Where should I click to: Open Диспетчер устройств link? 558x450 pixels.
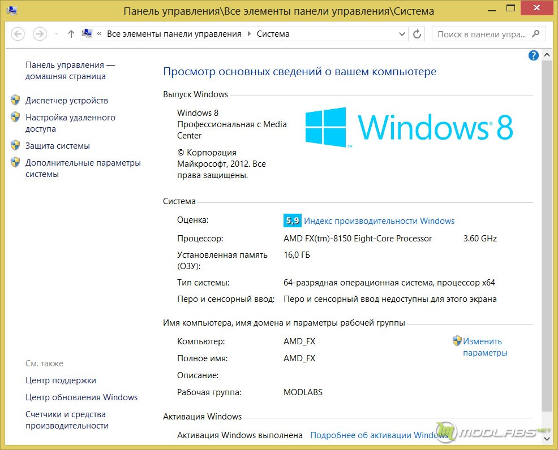coord(67,101)
